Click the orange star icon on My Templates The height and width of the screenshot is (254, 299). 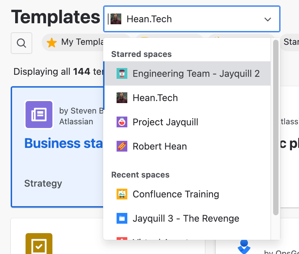[52, 42]
